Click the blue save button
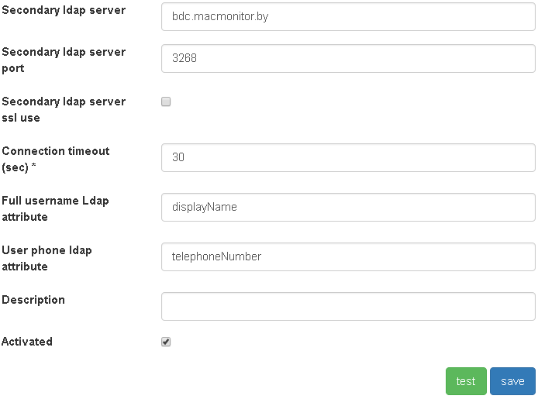The height and width of the screenshot is (406, 538). [x=512, y=381]
